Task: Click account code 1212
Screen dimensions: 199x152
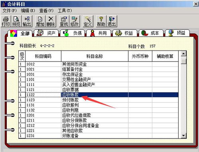Action: [31, 125]
